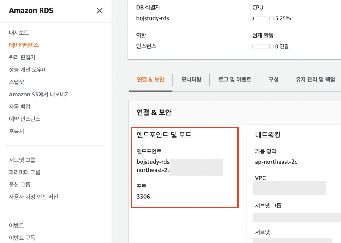Click the 엔드포인트 및 포트 heading
341x243 pixels.
click(164, 135)
